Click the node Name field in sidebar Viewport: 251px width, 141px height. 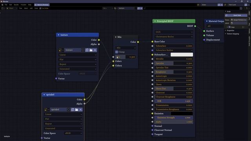[x=238, y=20]
